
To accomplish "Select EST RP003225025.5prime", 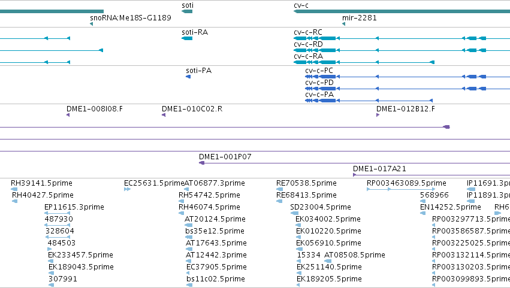I will pos(471,243).
